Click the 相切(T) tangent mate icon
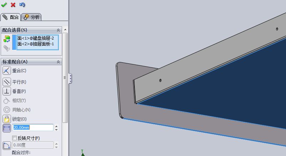This screenshot has width=286, height=156. [7, 100]
